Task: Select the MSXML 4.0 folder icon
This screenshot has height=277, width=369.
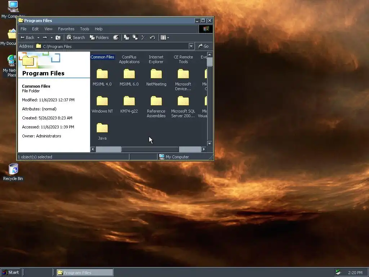Action: point(102,74)
